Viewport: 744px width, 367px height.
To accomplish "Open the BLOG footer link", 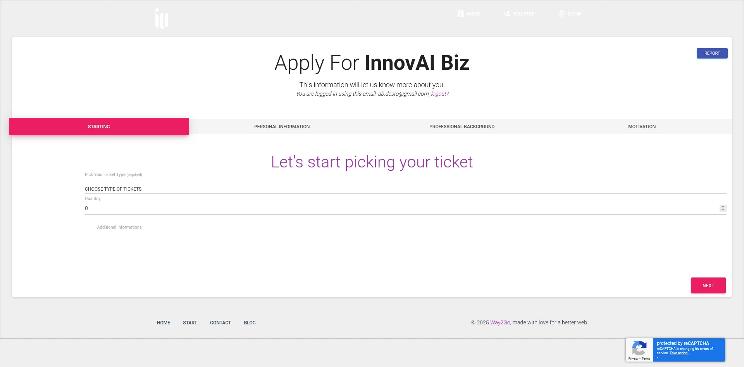I will (x=250, y=322).
